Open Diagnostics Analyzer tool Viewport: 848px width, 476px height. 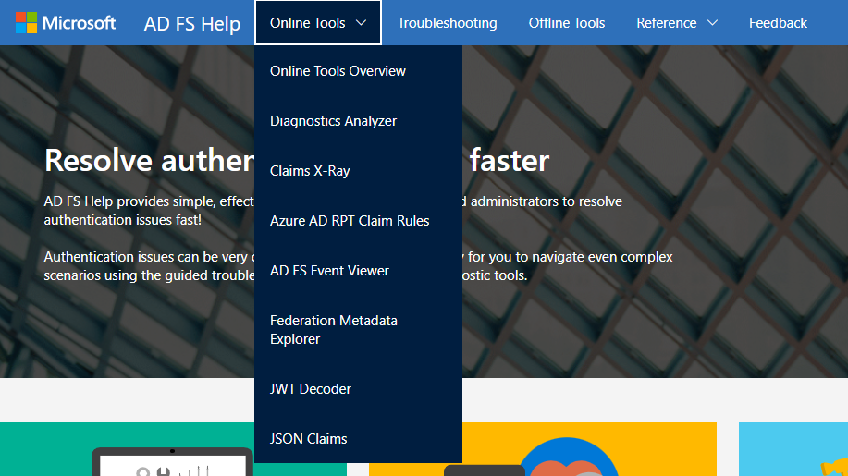point(333,121)
